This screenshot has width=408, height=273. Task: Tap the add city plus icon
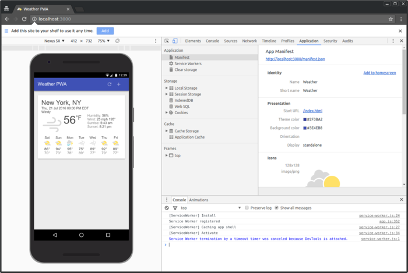119,84
